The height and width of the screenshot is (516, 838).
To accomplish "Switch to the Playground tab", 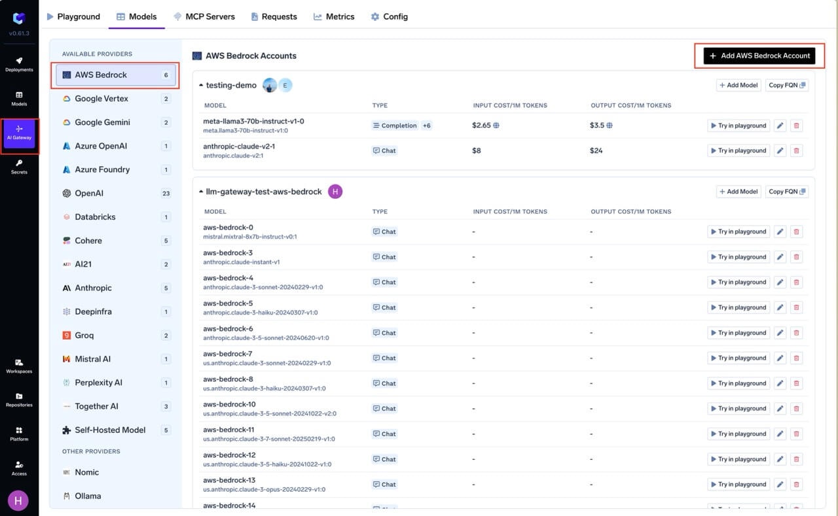I will pos(73,16).
